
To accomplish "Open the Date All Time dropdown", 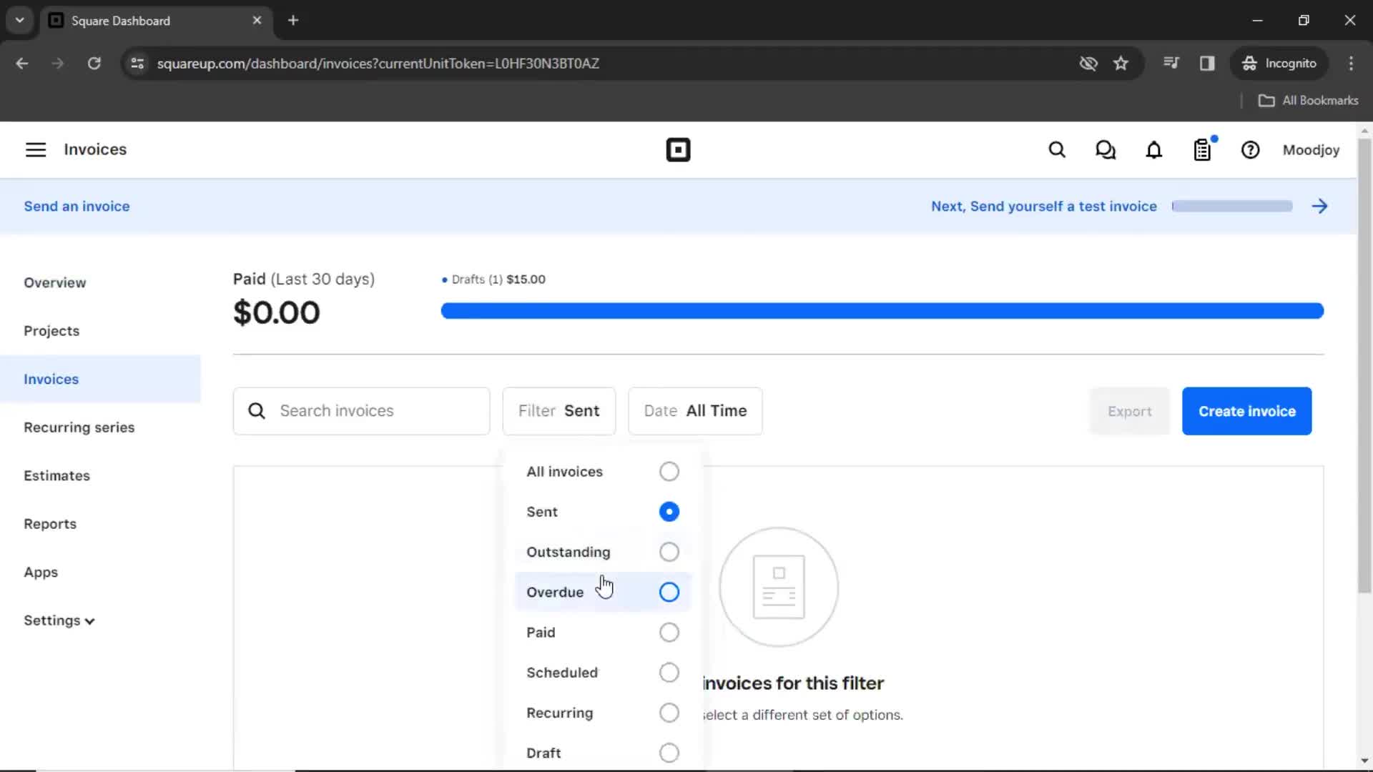I will point(695,411).
